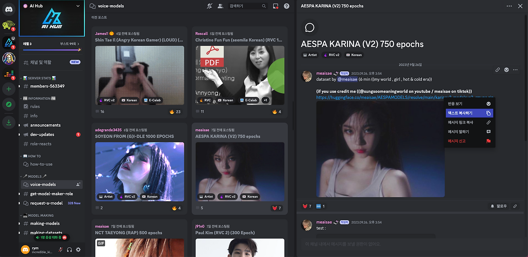The image size is (528, 257).
Task: Show the member list icon
Action: click(220, 6)
